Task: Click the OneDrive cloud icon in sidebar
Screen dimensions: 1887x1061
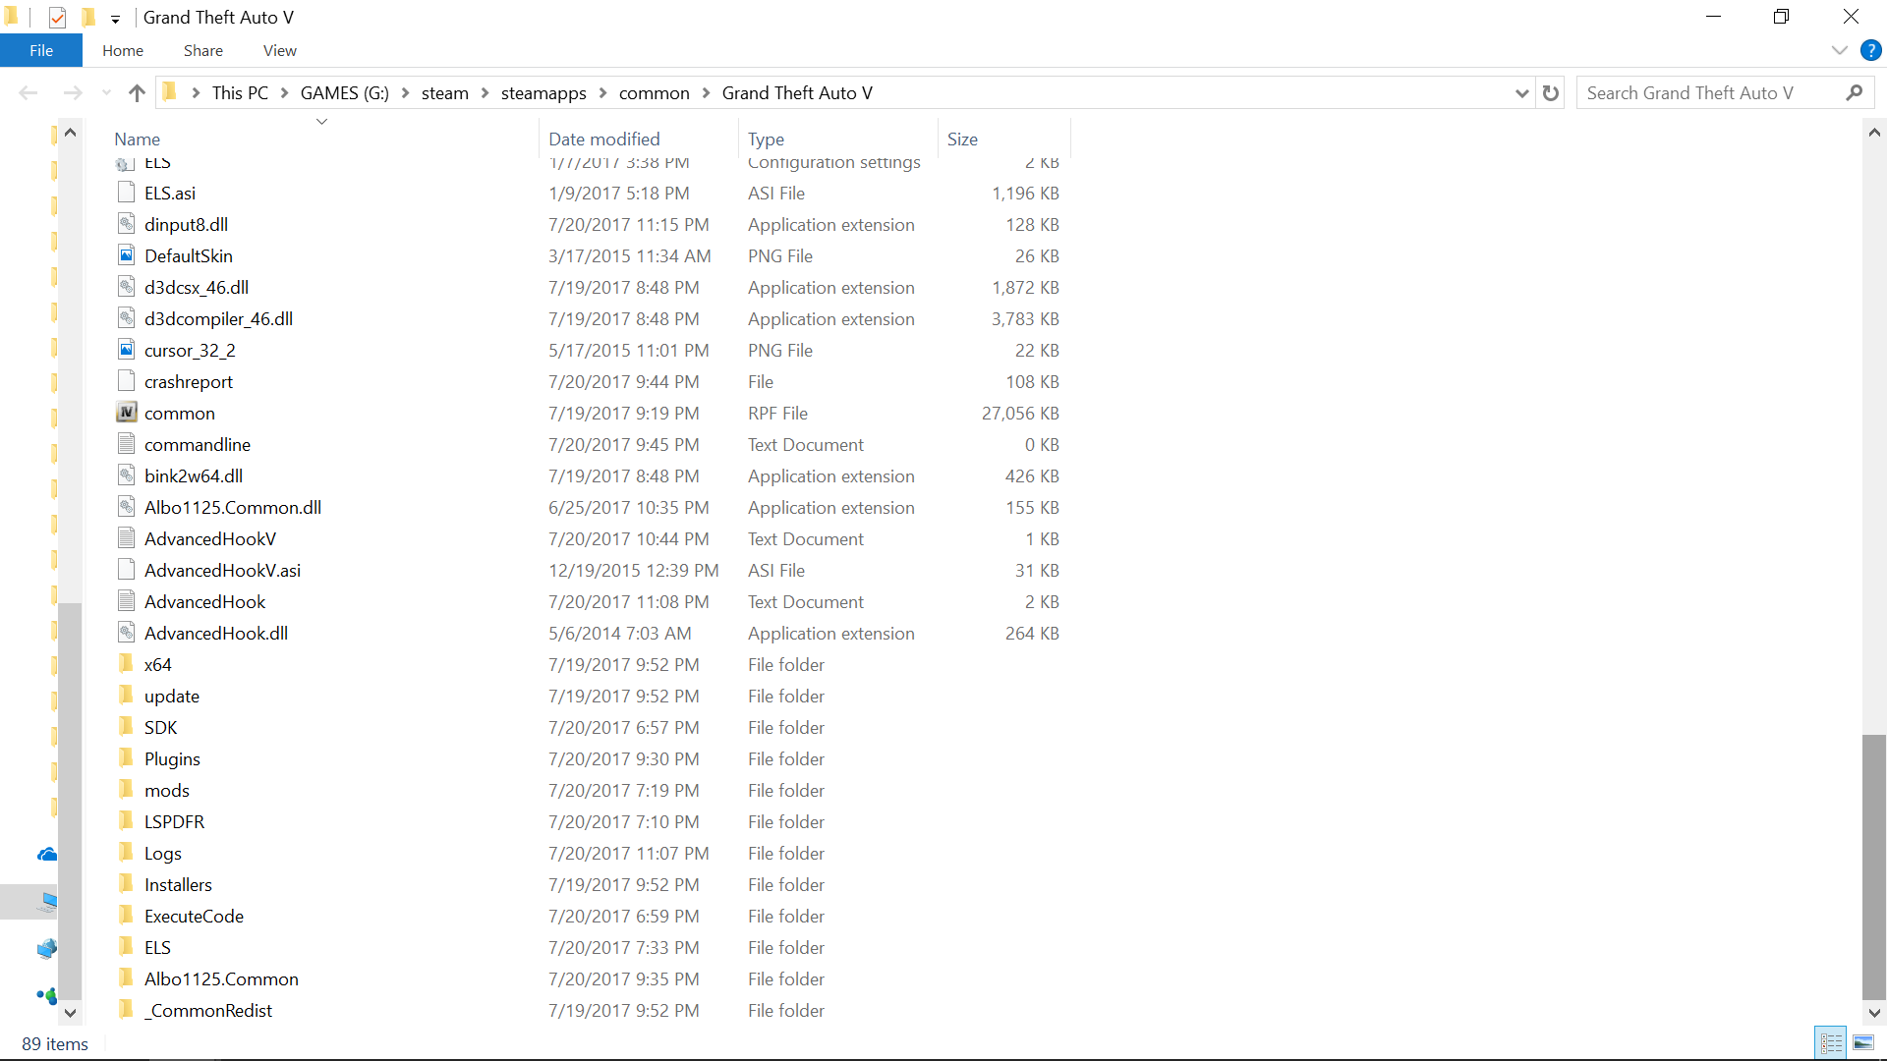Action: click(x=46, y=855)
